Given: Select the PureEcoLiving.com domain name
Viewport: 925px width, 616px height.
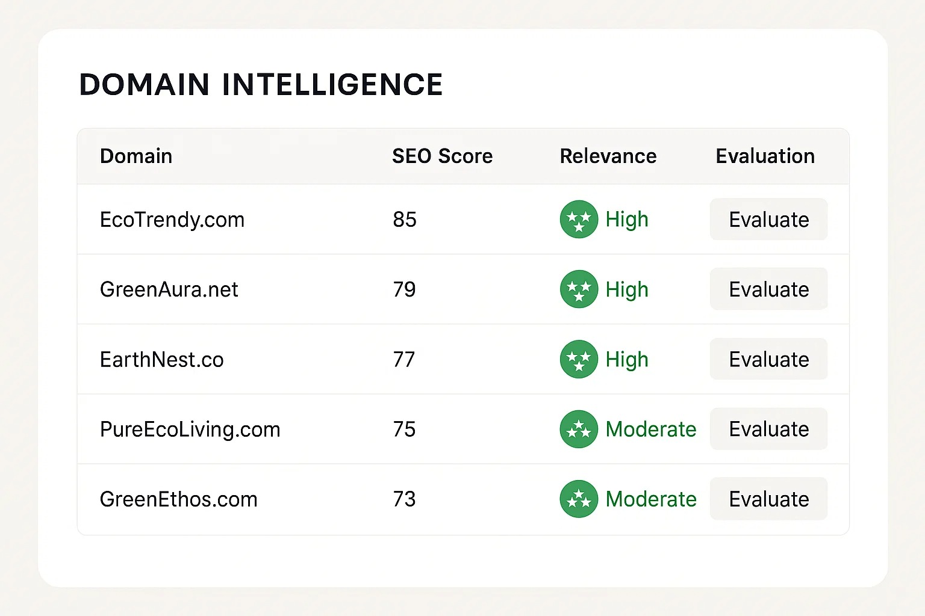Looking at the screenshot, I should tap(190, 430).
